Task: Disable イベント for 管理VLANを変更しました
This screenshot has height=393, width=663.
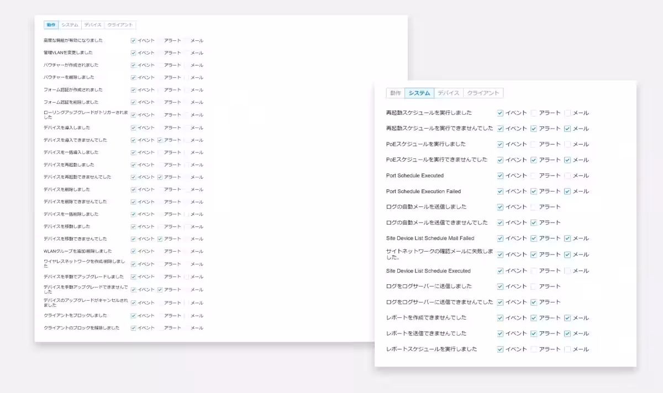Action: click(x=133, y=52)
